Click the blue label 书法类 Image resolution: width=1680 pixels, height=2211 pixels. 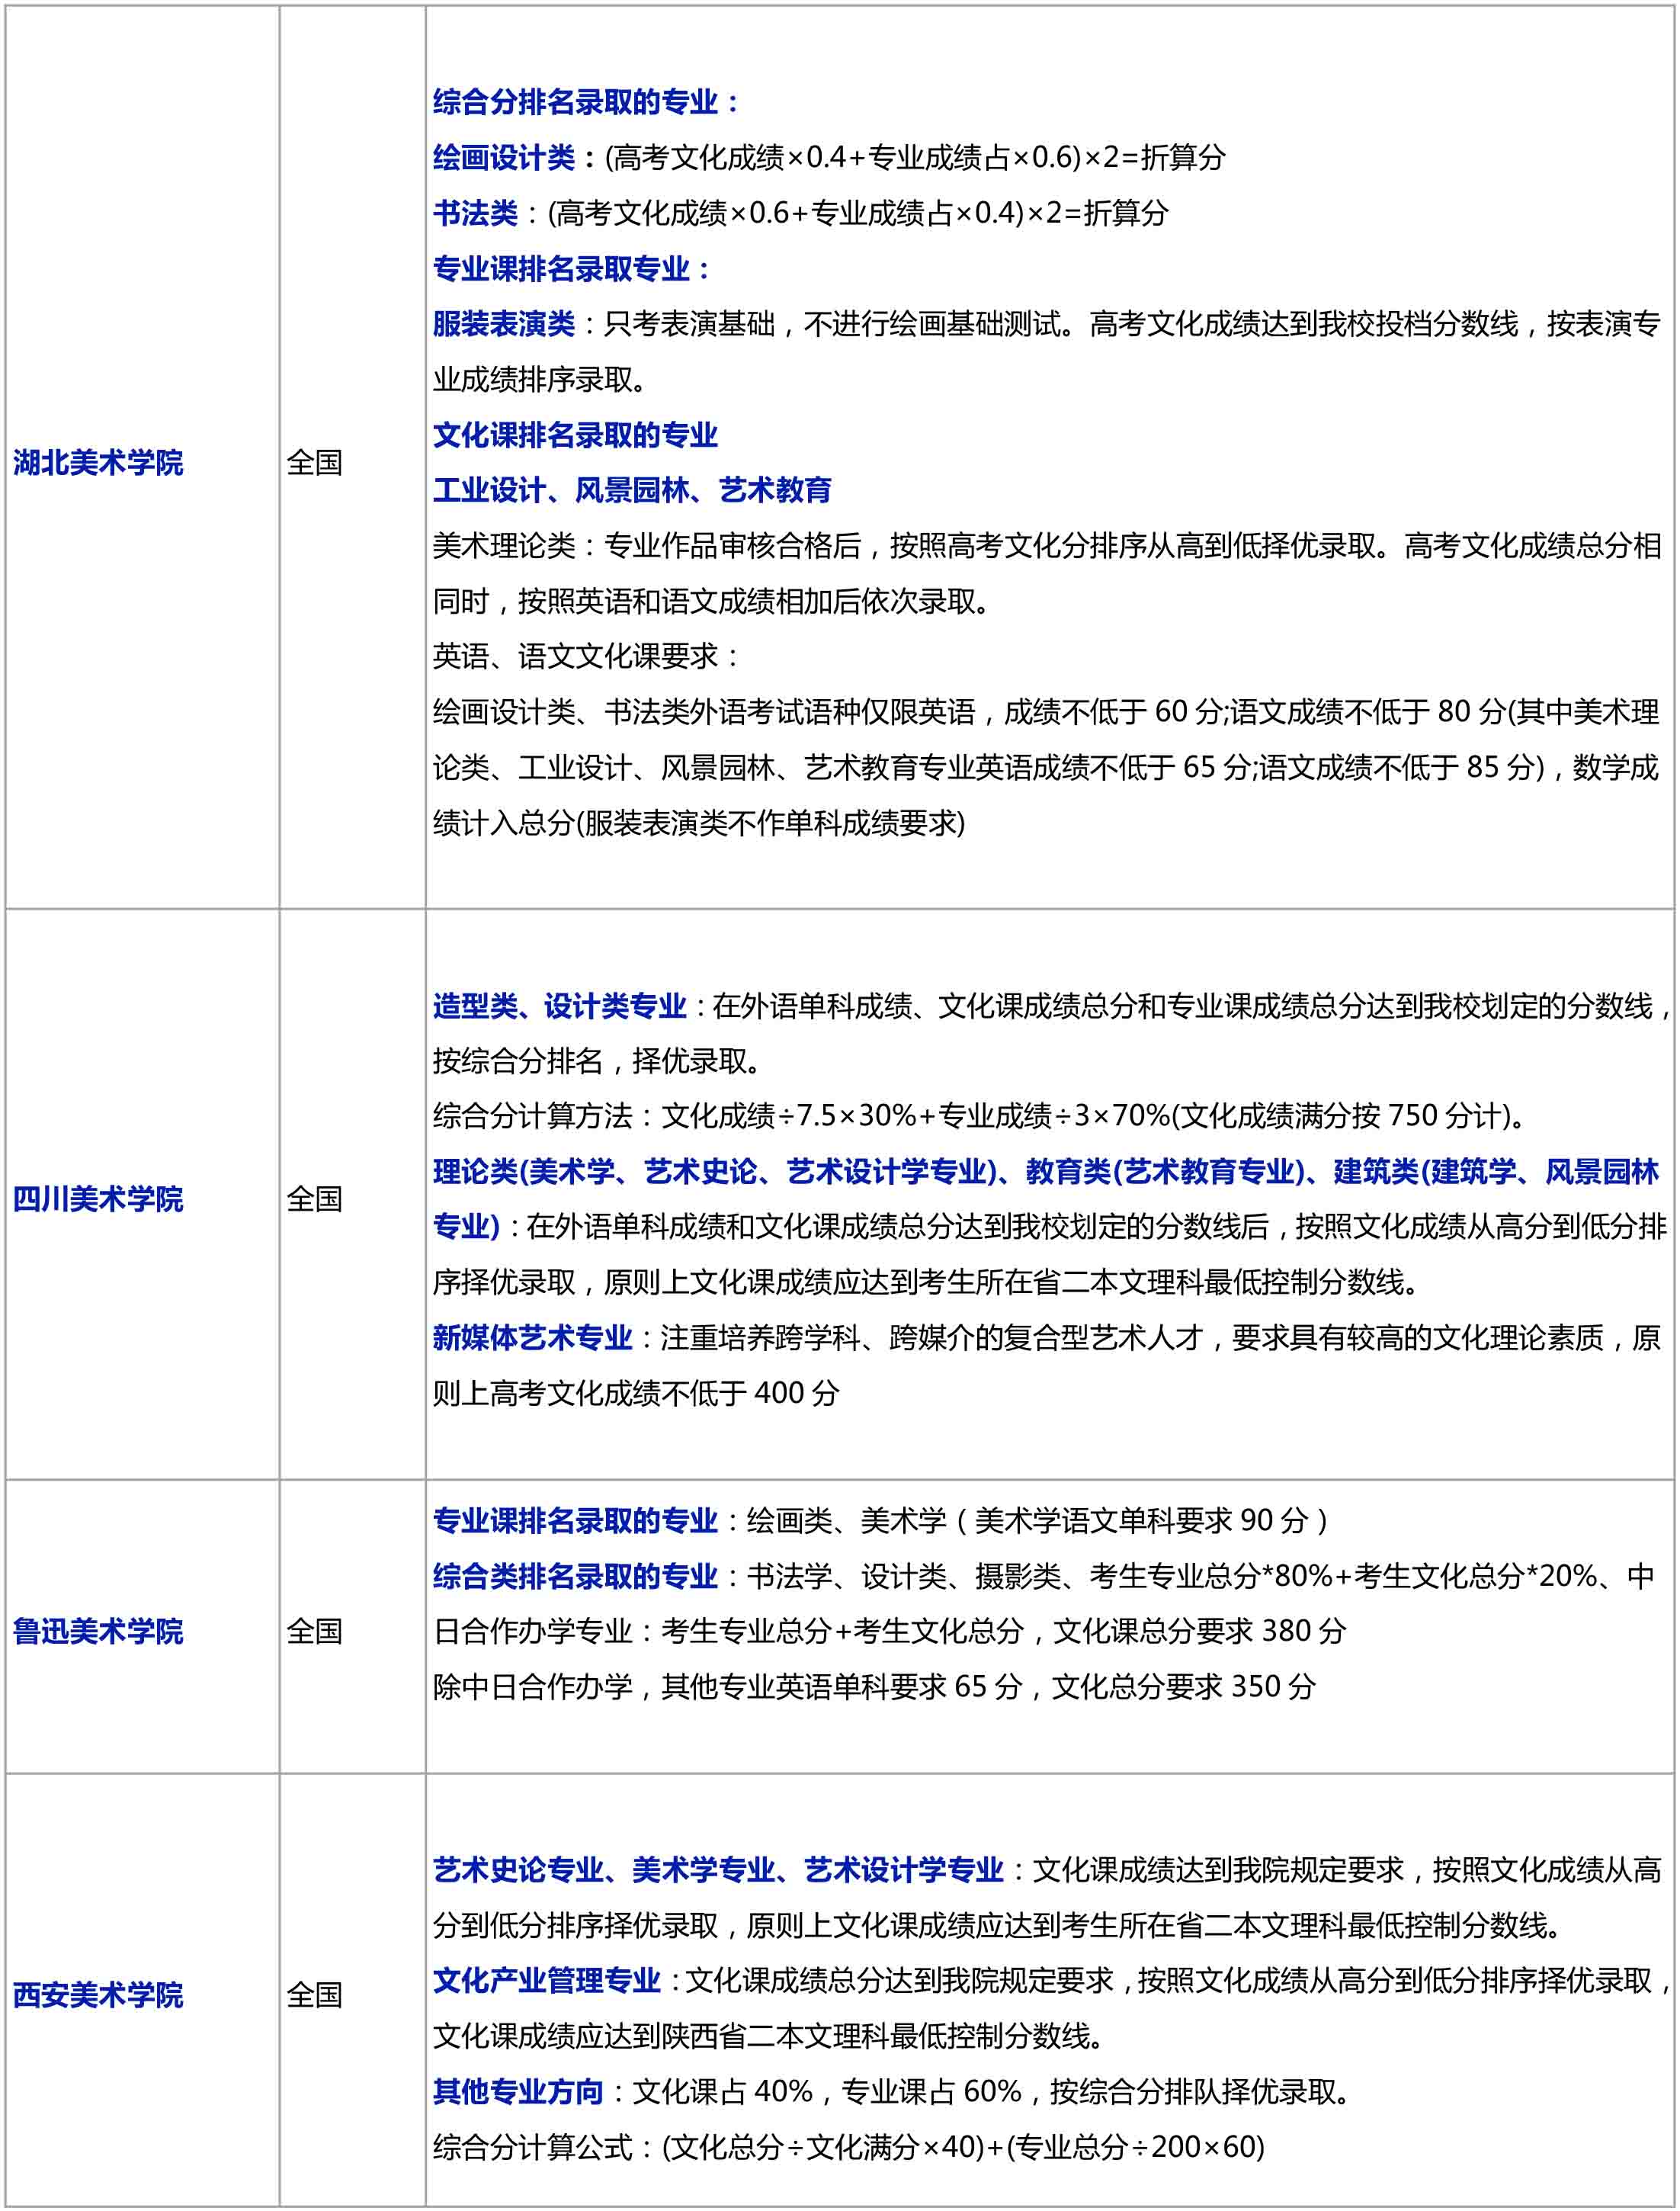pyautogui.click(x=475, y=213)
